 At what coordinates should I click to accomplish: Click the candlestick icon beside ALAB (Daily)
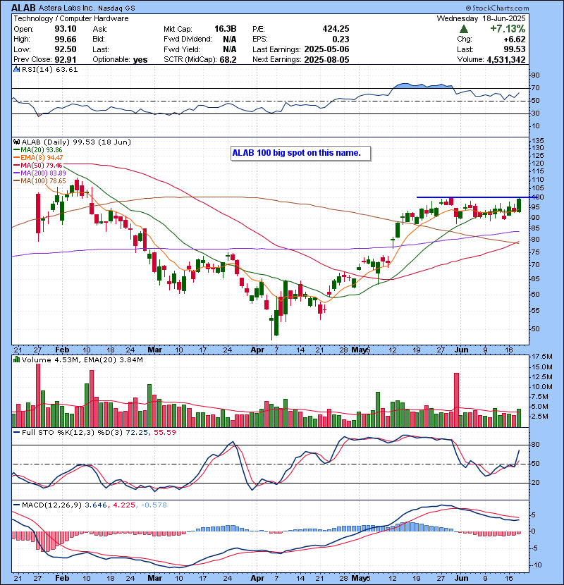[17, 142]
